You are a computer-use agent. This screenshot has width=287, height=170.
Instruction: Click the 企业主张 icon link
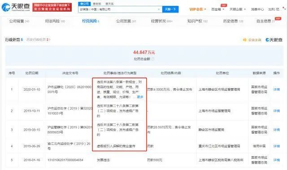[x=252, y=40]
